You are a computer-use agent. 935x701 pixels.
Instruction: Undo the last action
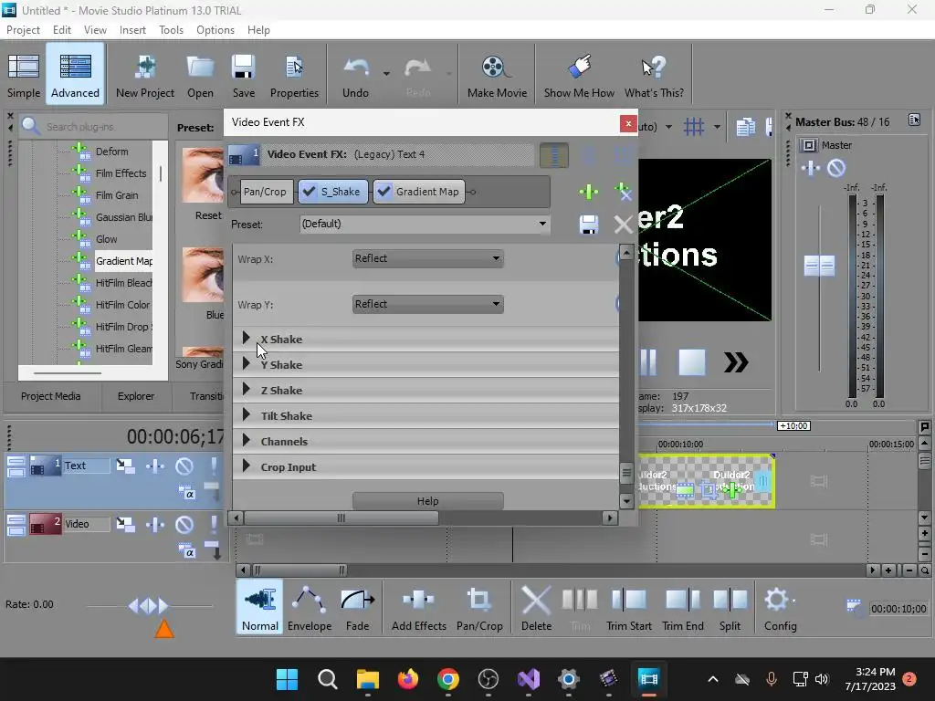click(x=355, y=75)
